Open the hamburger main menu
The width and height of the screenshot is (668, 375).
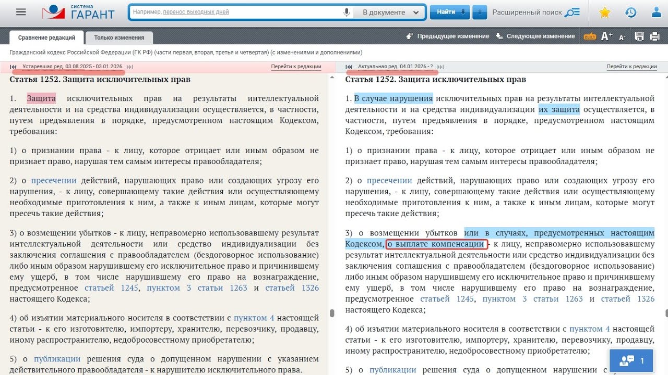pos(21,12)
